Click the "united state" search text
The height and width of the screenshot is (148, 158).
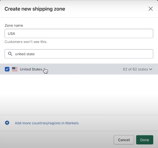[x=25, y=54]
